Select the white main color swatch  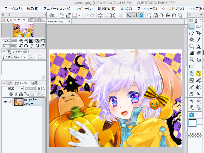click(x=192, y=123)
